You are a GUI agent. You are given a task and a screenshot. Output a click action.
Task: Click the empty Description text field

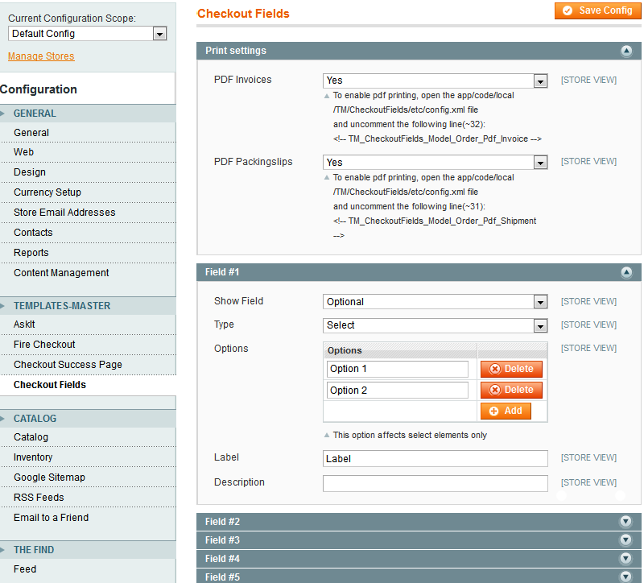click(435, 483)
